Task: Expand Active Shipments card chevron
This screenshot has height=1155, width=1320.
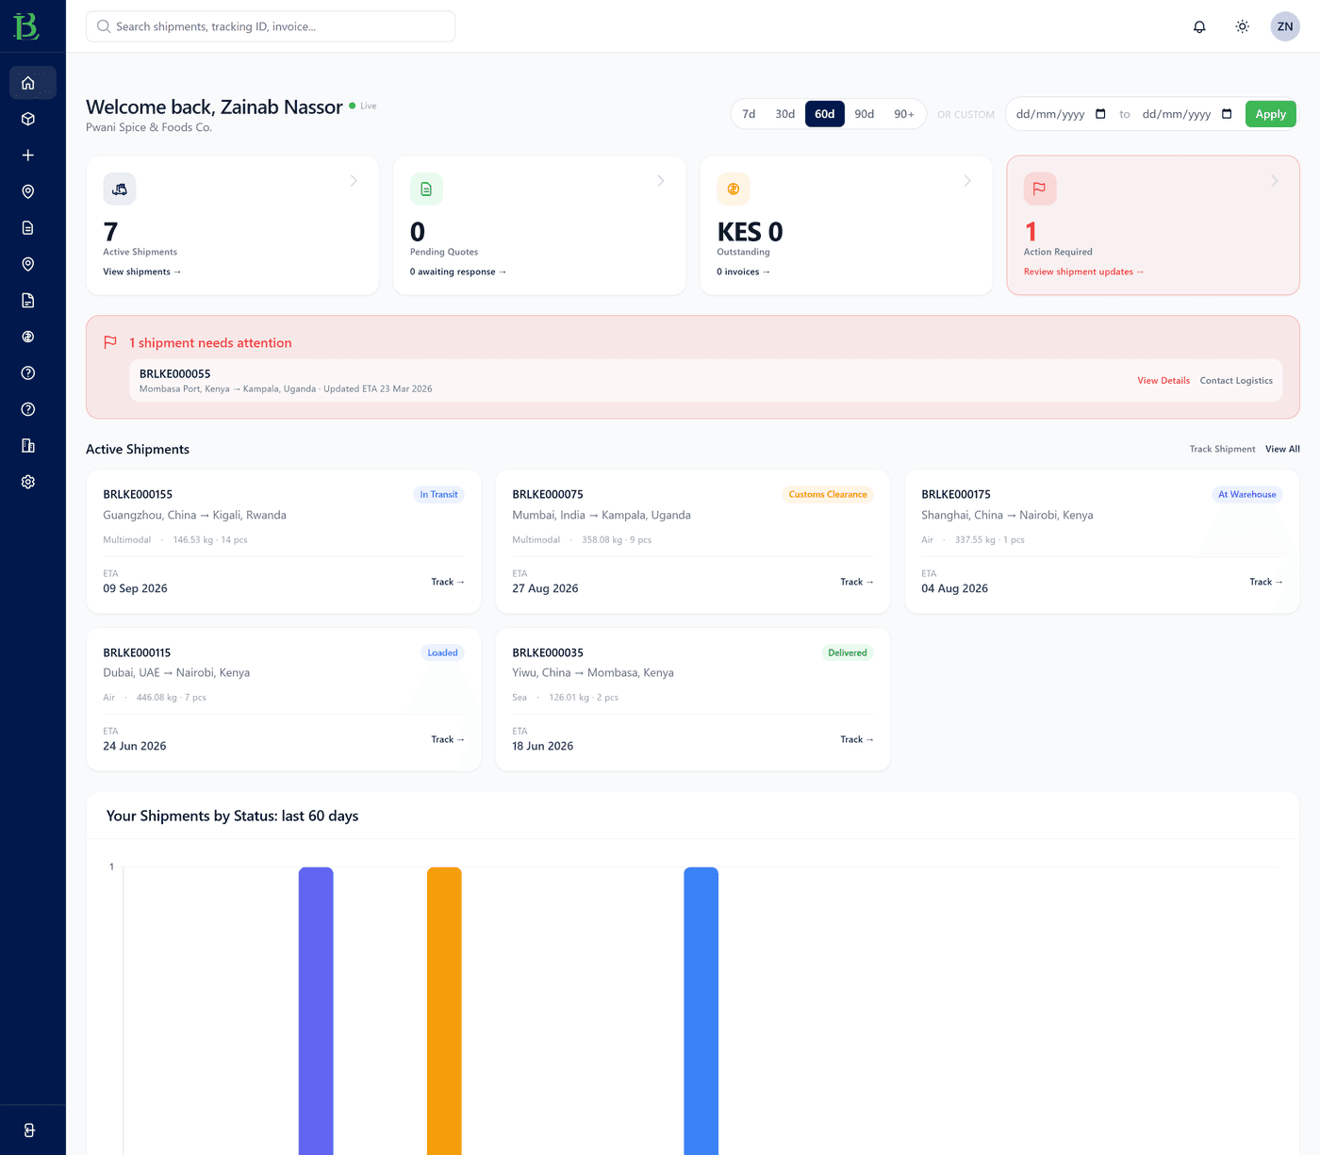Action: pos(354,181)
